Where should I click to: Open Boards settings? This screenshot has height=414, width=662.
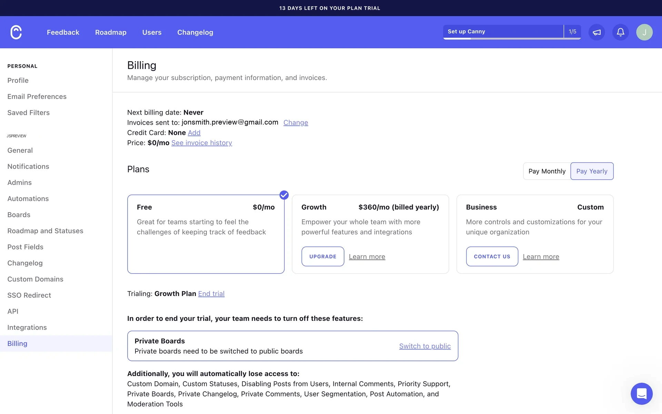19,215
